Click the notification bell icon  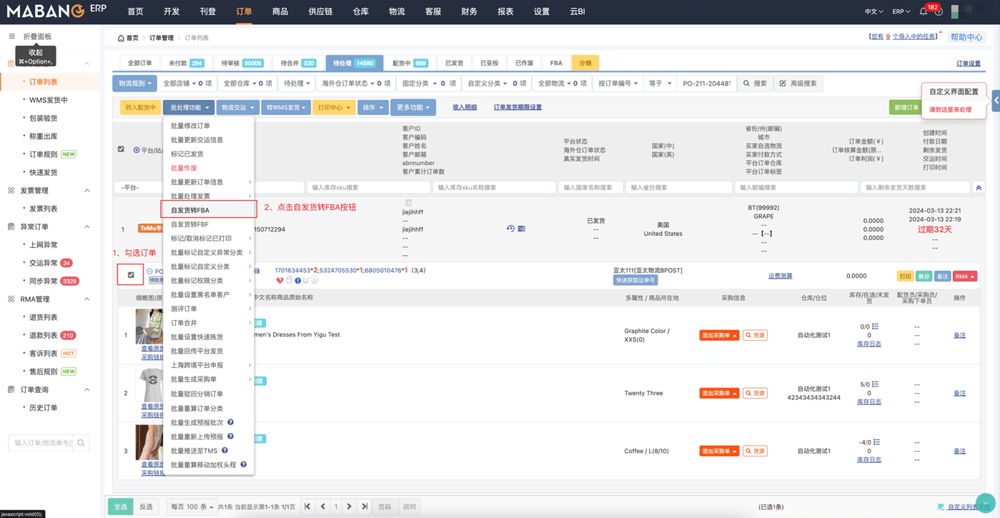pos(924,11)
